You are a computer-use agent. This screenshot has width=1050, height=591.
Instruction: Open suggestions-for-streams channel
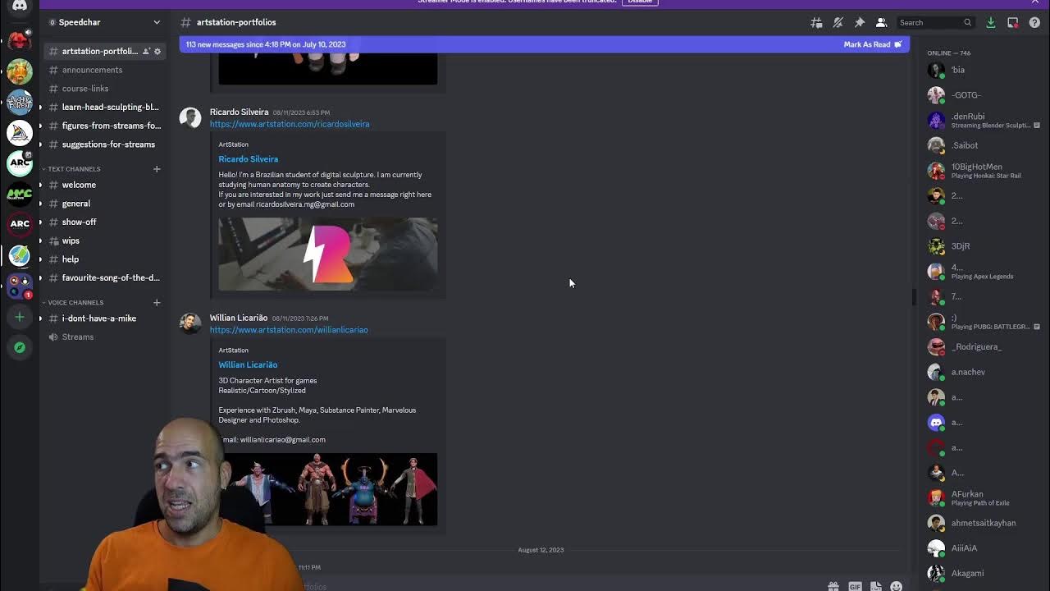[x=103, y=144]
